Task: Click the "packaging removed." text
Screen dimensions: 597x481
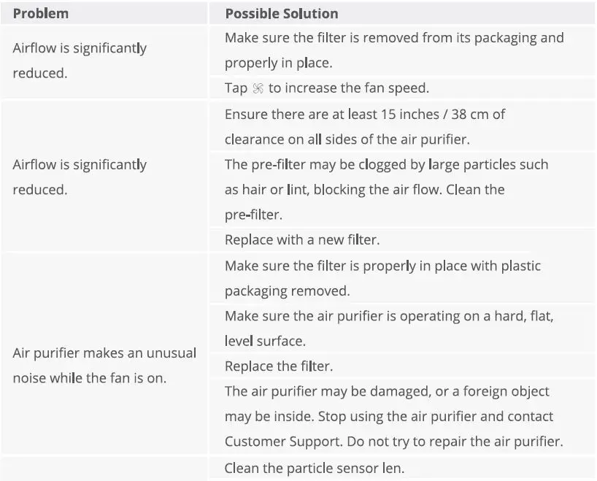Action: pyautogui.click(x=287, y=290)
